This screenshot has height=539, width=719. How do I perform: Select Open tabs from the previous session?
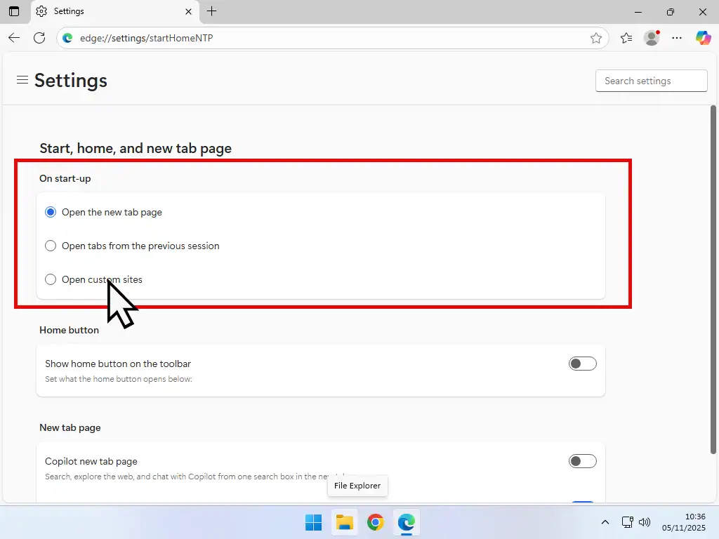point(51,246)
